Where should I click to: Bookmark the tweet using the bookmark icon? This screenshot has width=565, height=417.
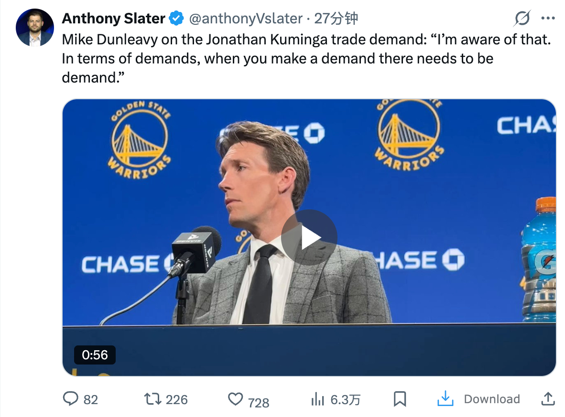point(401,399)
